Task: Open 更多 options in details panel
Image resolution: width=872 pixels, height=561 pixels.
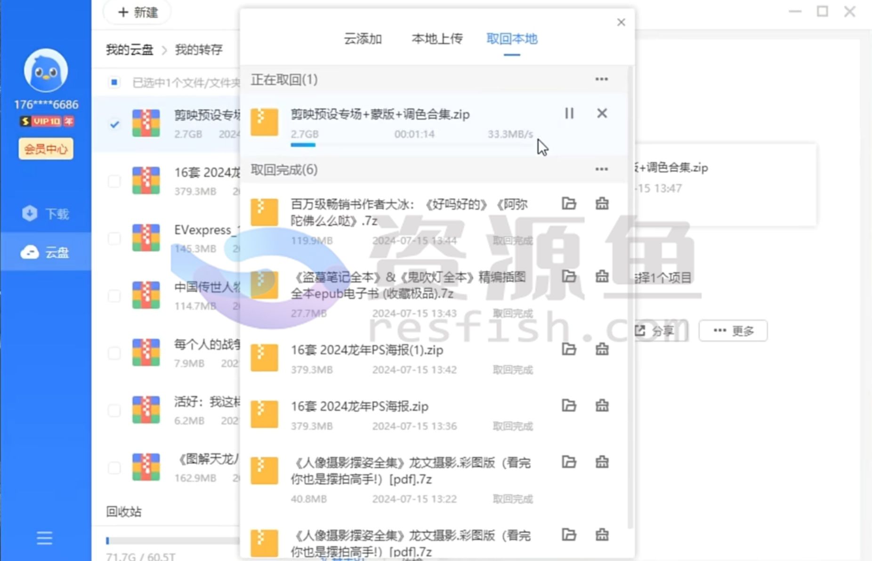Action: tap(733, 331)
